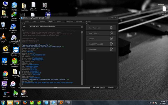This screenshot has width=168, height=105.
Task: Open the Recycle Bin
Action: tap(3, 26)
